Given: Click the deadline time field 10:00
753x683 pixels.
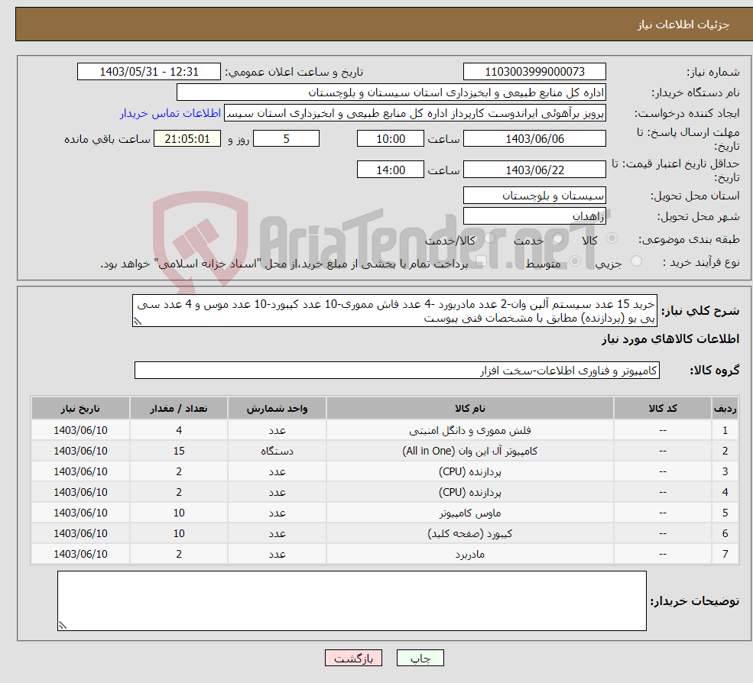Looking at the screenshot, I should (x=391, y=139).
